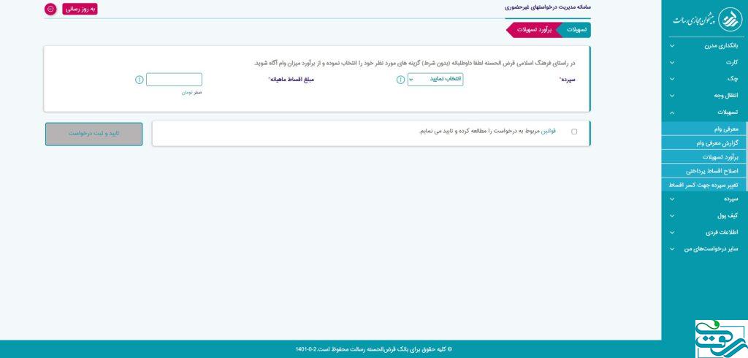Image resolution: width=748 pixels, height=358 pixels.
Task: Select معرفی وام in the sidebar
Action: tap(704, 129)
